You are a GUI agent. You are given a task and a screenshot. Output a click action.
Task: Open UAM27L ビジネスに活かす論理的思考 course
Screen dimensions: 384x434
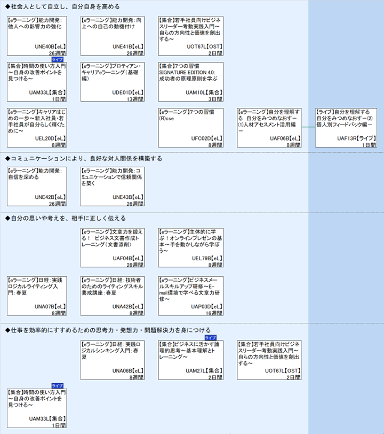point(190,360)
